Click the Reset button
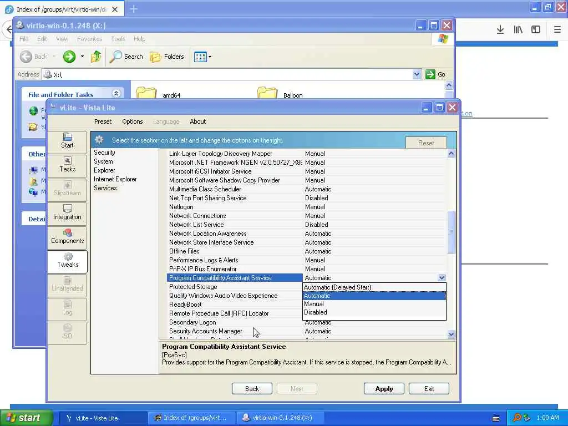This screenshot has width=568, height=426. [426, 143]
